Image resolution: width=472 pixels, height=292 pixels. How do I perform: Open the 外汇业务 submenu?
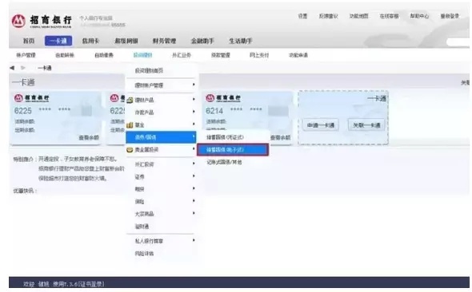coord(182,55)
